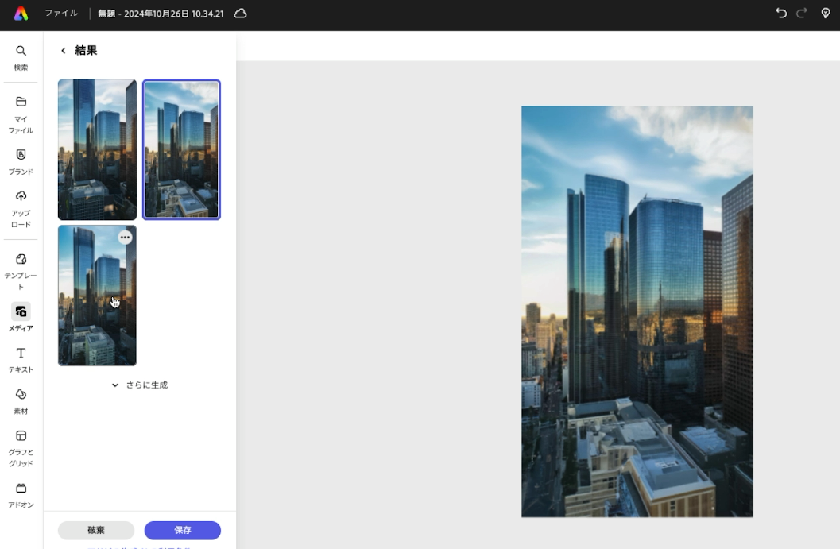The image size is (840, 549).
Task: Select the first generated result thumbnail
Action: pos(97,149)
